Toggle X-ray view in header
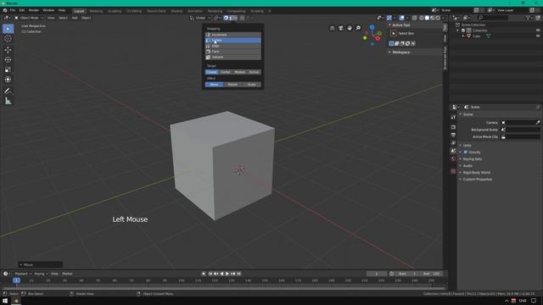The width and height of the screenshot is (543, 305). pos(415,18)
